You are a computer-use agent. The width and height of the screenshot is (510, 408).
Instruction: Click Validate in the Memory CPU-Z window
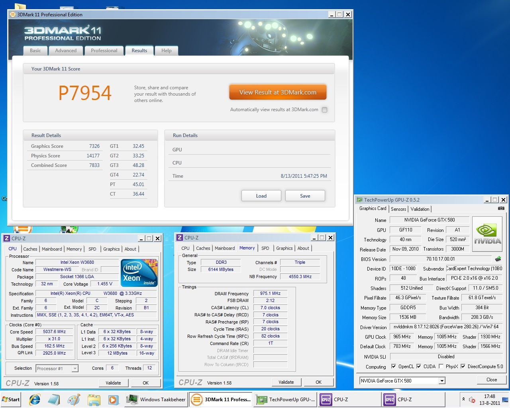tap(286, 382)
